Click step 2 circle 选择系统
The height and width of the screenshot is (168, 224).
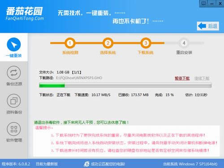click(x=108, y=43)
